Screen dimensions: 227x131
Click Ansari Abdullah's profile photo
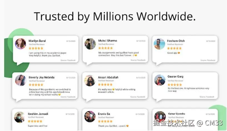click(x=90, y=80)
